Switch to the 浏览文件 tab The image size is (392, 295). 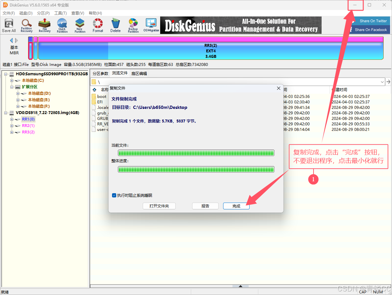(120, 73)
